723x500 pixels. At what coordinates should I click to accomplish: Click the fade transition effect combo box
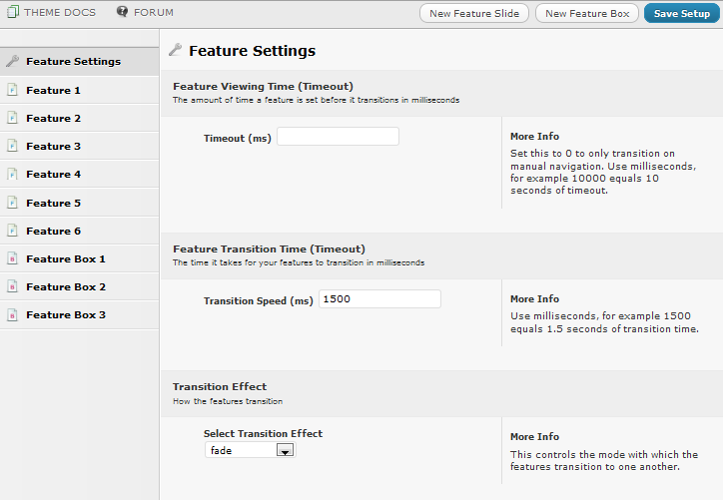point(251,450)
